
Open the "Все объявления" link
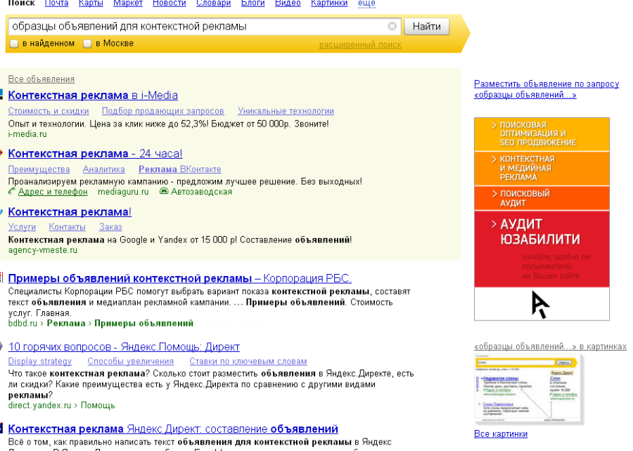pyautogui.click(x=41, y=79)
